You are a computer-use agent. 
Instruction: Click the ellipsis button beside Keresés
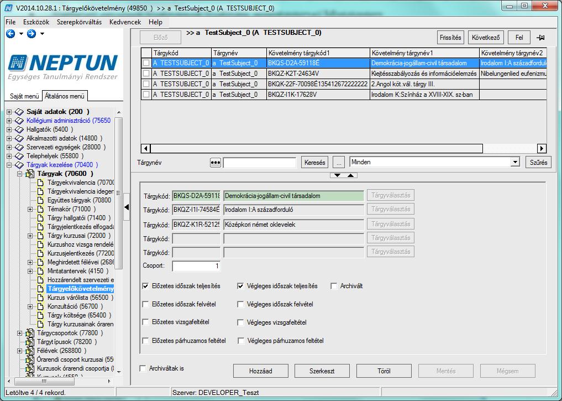[339, 163]
